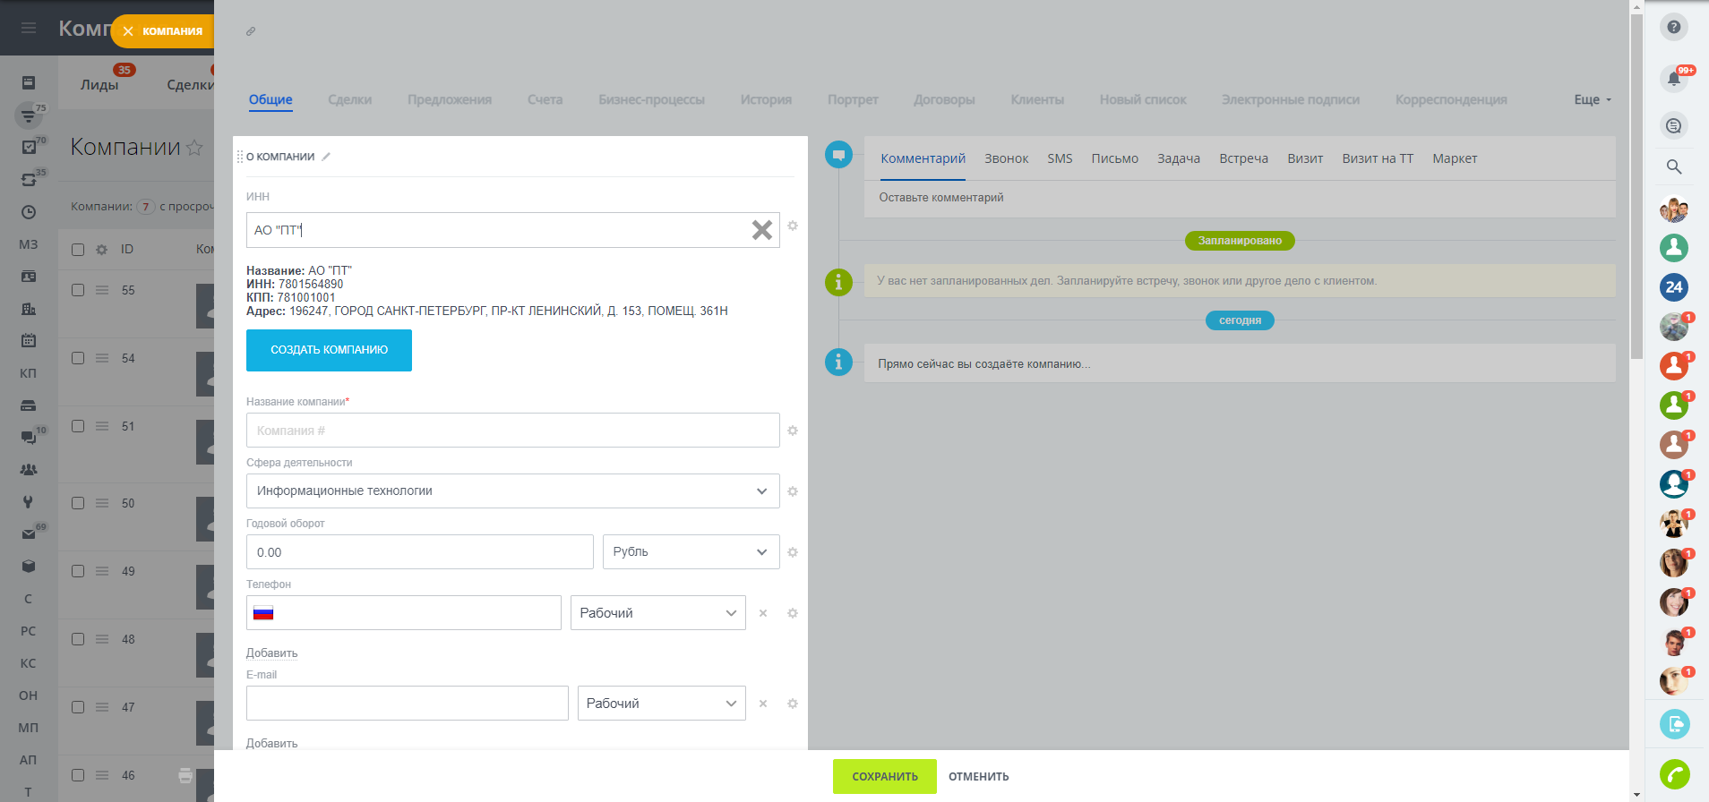Open search in the right panel
1709x802 pixels.
[x=1674, y=166]
